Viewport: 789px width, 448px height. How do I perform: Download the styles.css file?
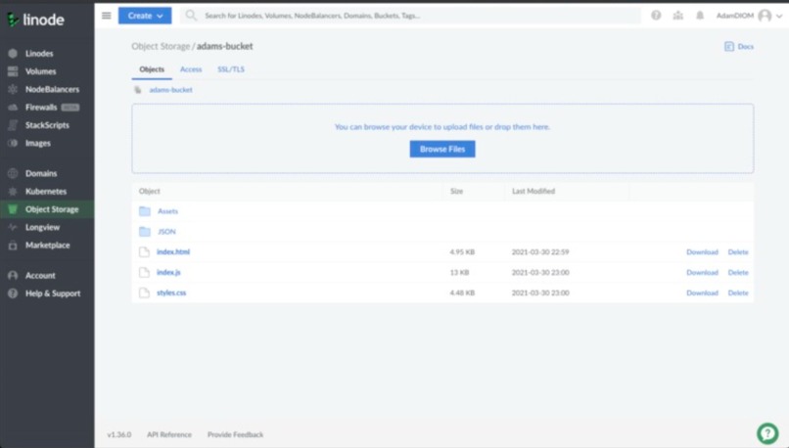(702, 292)
